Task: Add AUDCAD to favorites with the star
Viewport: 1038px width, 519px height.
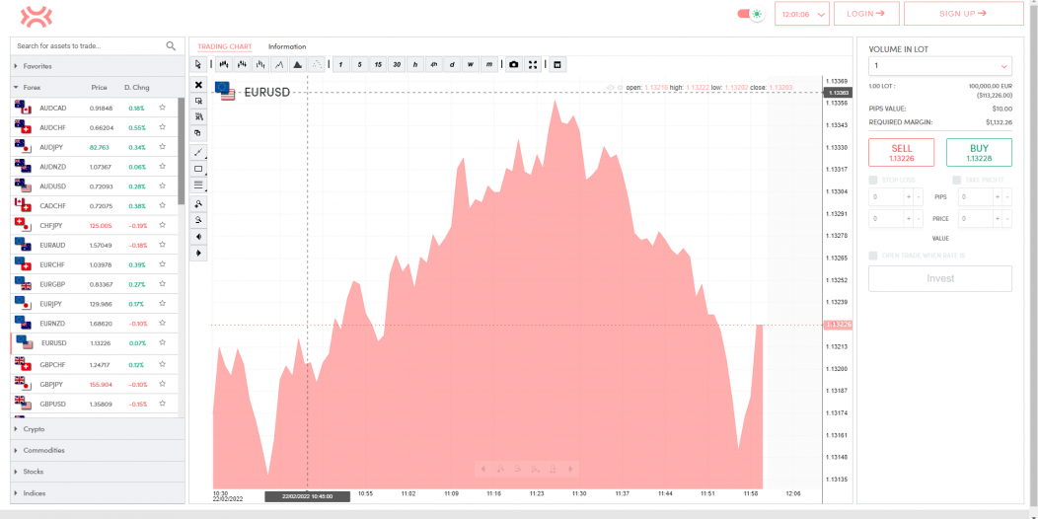Action: [x=162, y=108]
